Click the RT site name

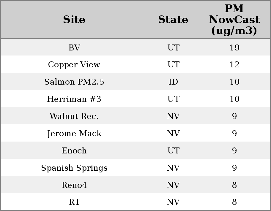(74, 202)
